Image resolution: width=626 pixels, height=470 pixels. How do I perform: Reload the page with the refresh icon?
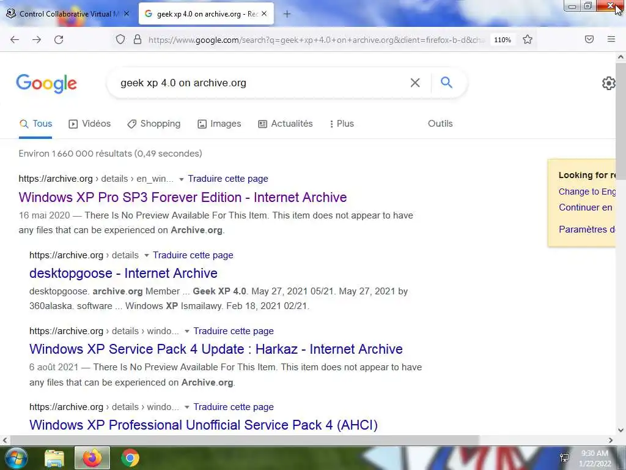pos(59,40)
